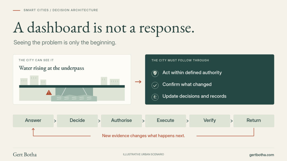The height and width of the screenshot is (161, 287).
Task: Select the Return step box
Action: pyautogui.click(x=254, y=121)
